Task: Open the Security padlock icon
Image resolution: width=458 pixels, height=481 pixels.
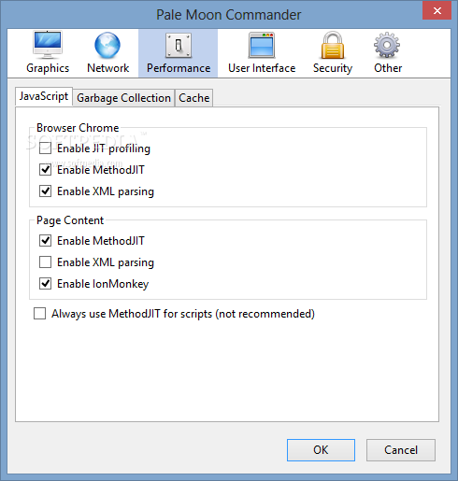Action: (333, 45)
